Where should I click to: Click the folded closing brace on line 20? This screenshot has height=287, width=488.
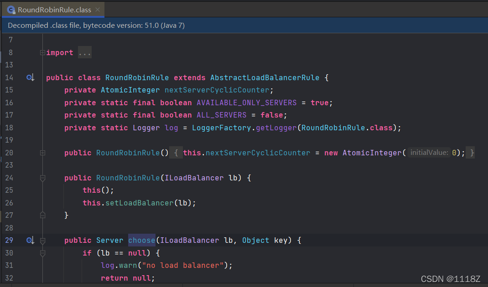(x=471, y=153)
